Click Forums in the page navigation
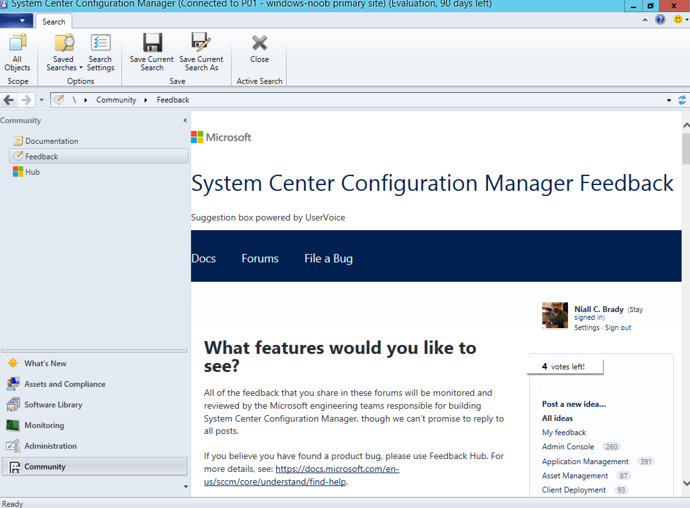This screenshot has height=508, width=690. click(x=260, y=259)
